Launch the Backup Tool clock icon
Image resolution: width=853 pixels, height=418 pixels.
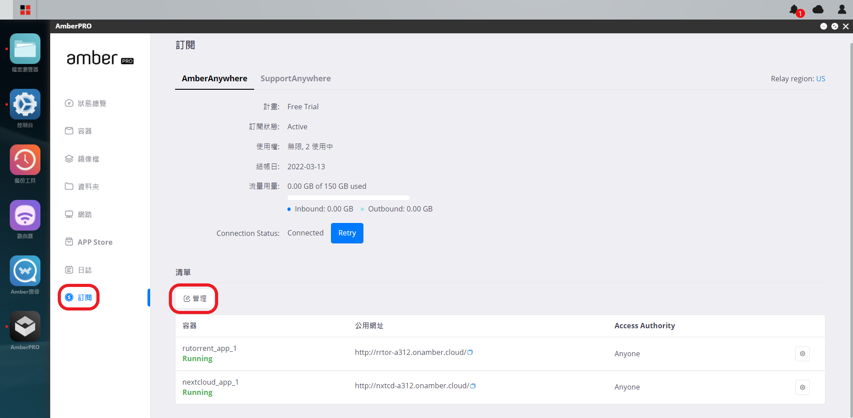25,160
